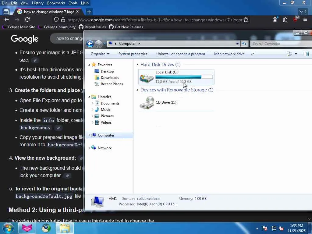
Task: Click the tracking protection shield icon
Action: click(x=56, y=20)
